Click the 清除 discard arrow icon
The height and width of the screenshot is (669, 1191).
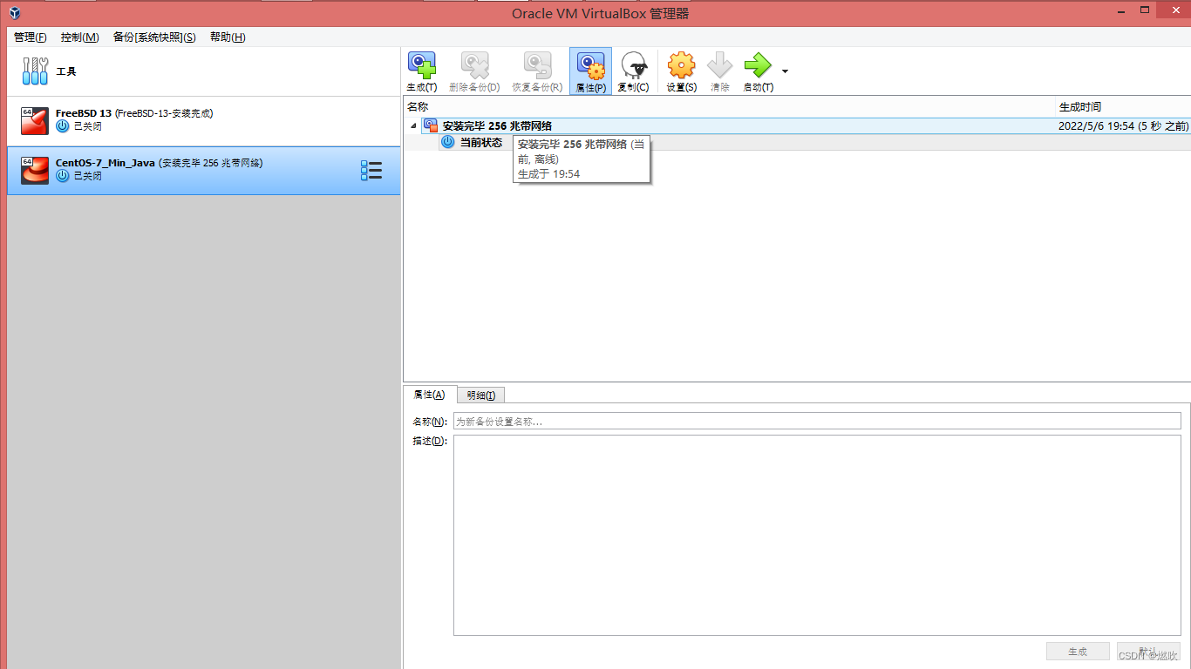[720, 66]
